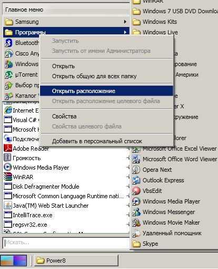This screenshot has width=218, height=269.
Task: Launch Windows Movie Maker icon
Action: [136, 222]
